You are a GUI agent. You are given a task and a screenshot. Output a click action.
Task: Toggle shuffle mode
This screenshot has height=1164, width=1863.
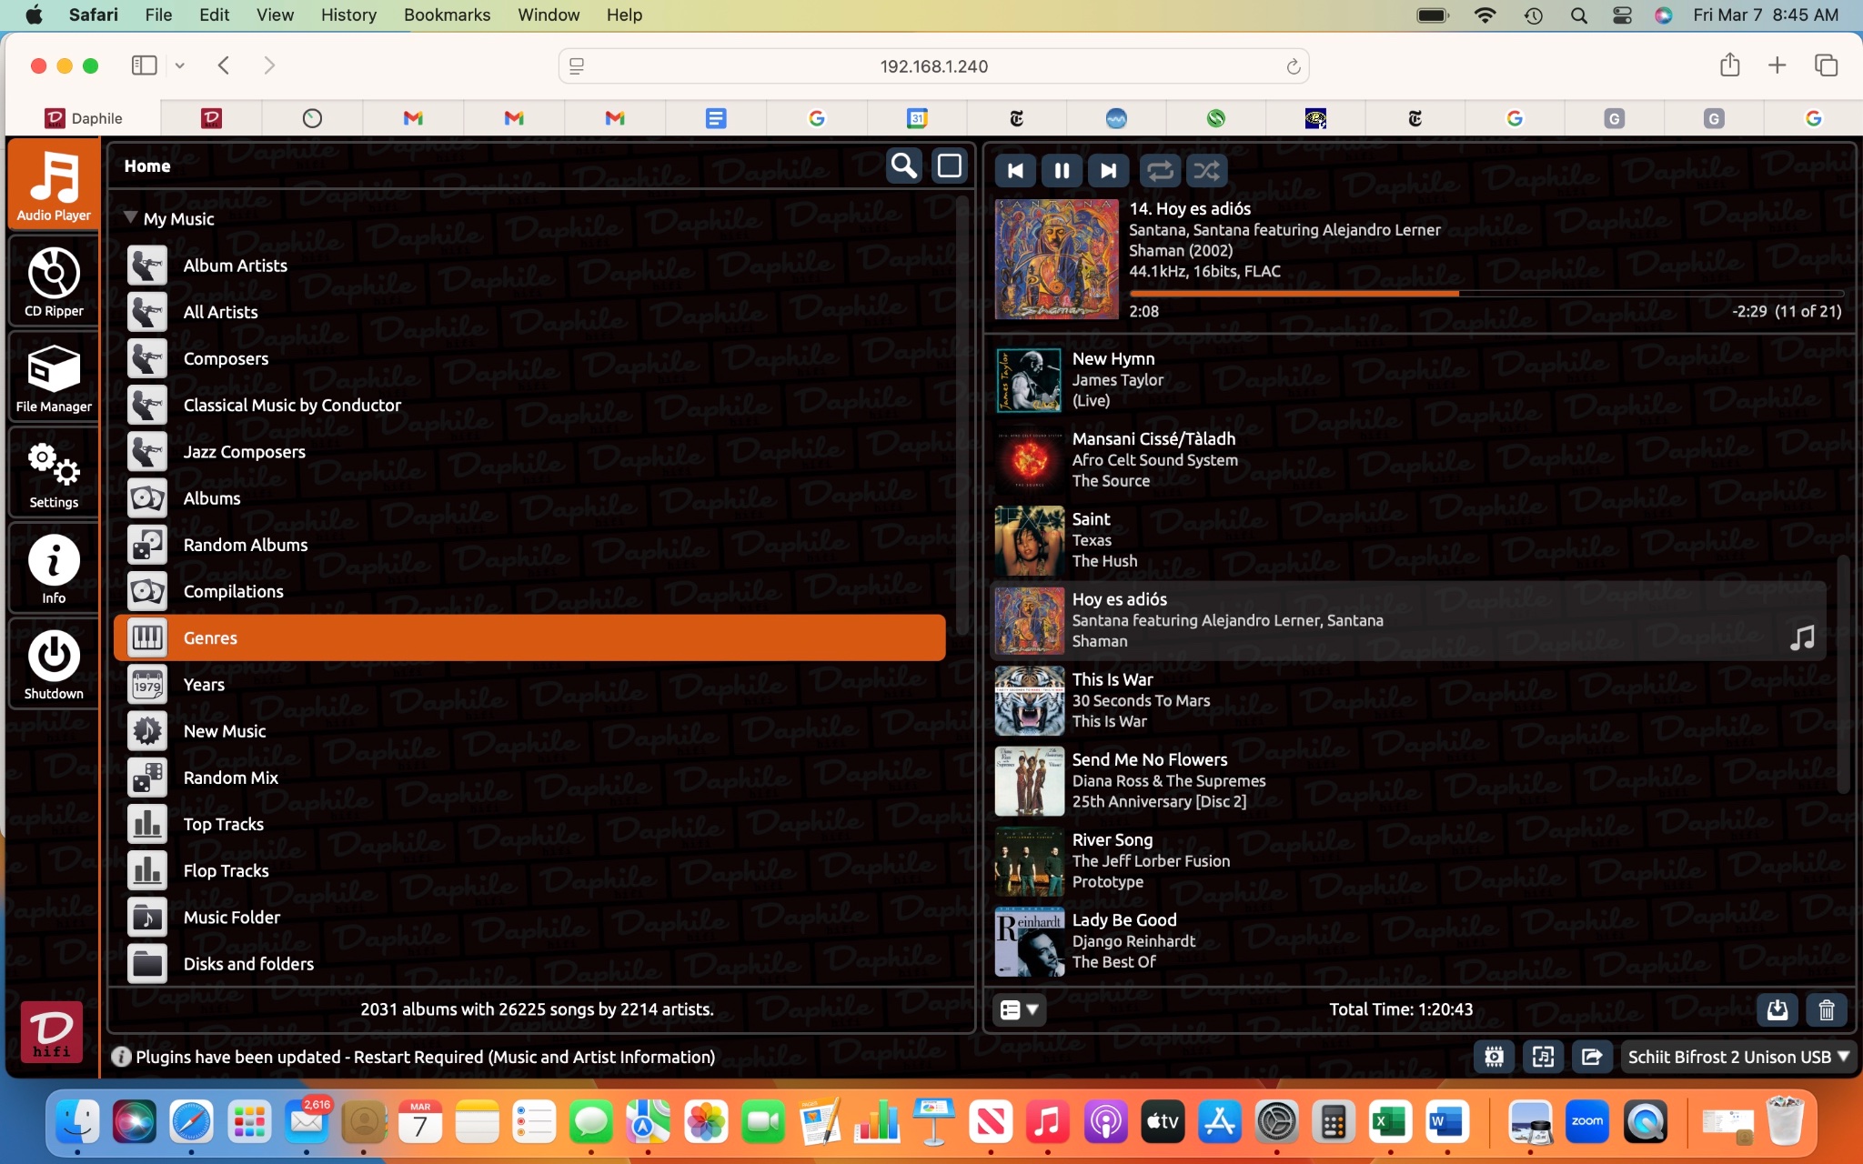(1206, 170)
